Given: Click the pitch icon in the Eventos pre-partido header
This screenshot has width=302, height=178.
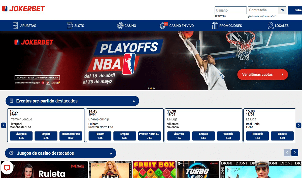Looking at the screenshot, I should click(x=11, y=101).
